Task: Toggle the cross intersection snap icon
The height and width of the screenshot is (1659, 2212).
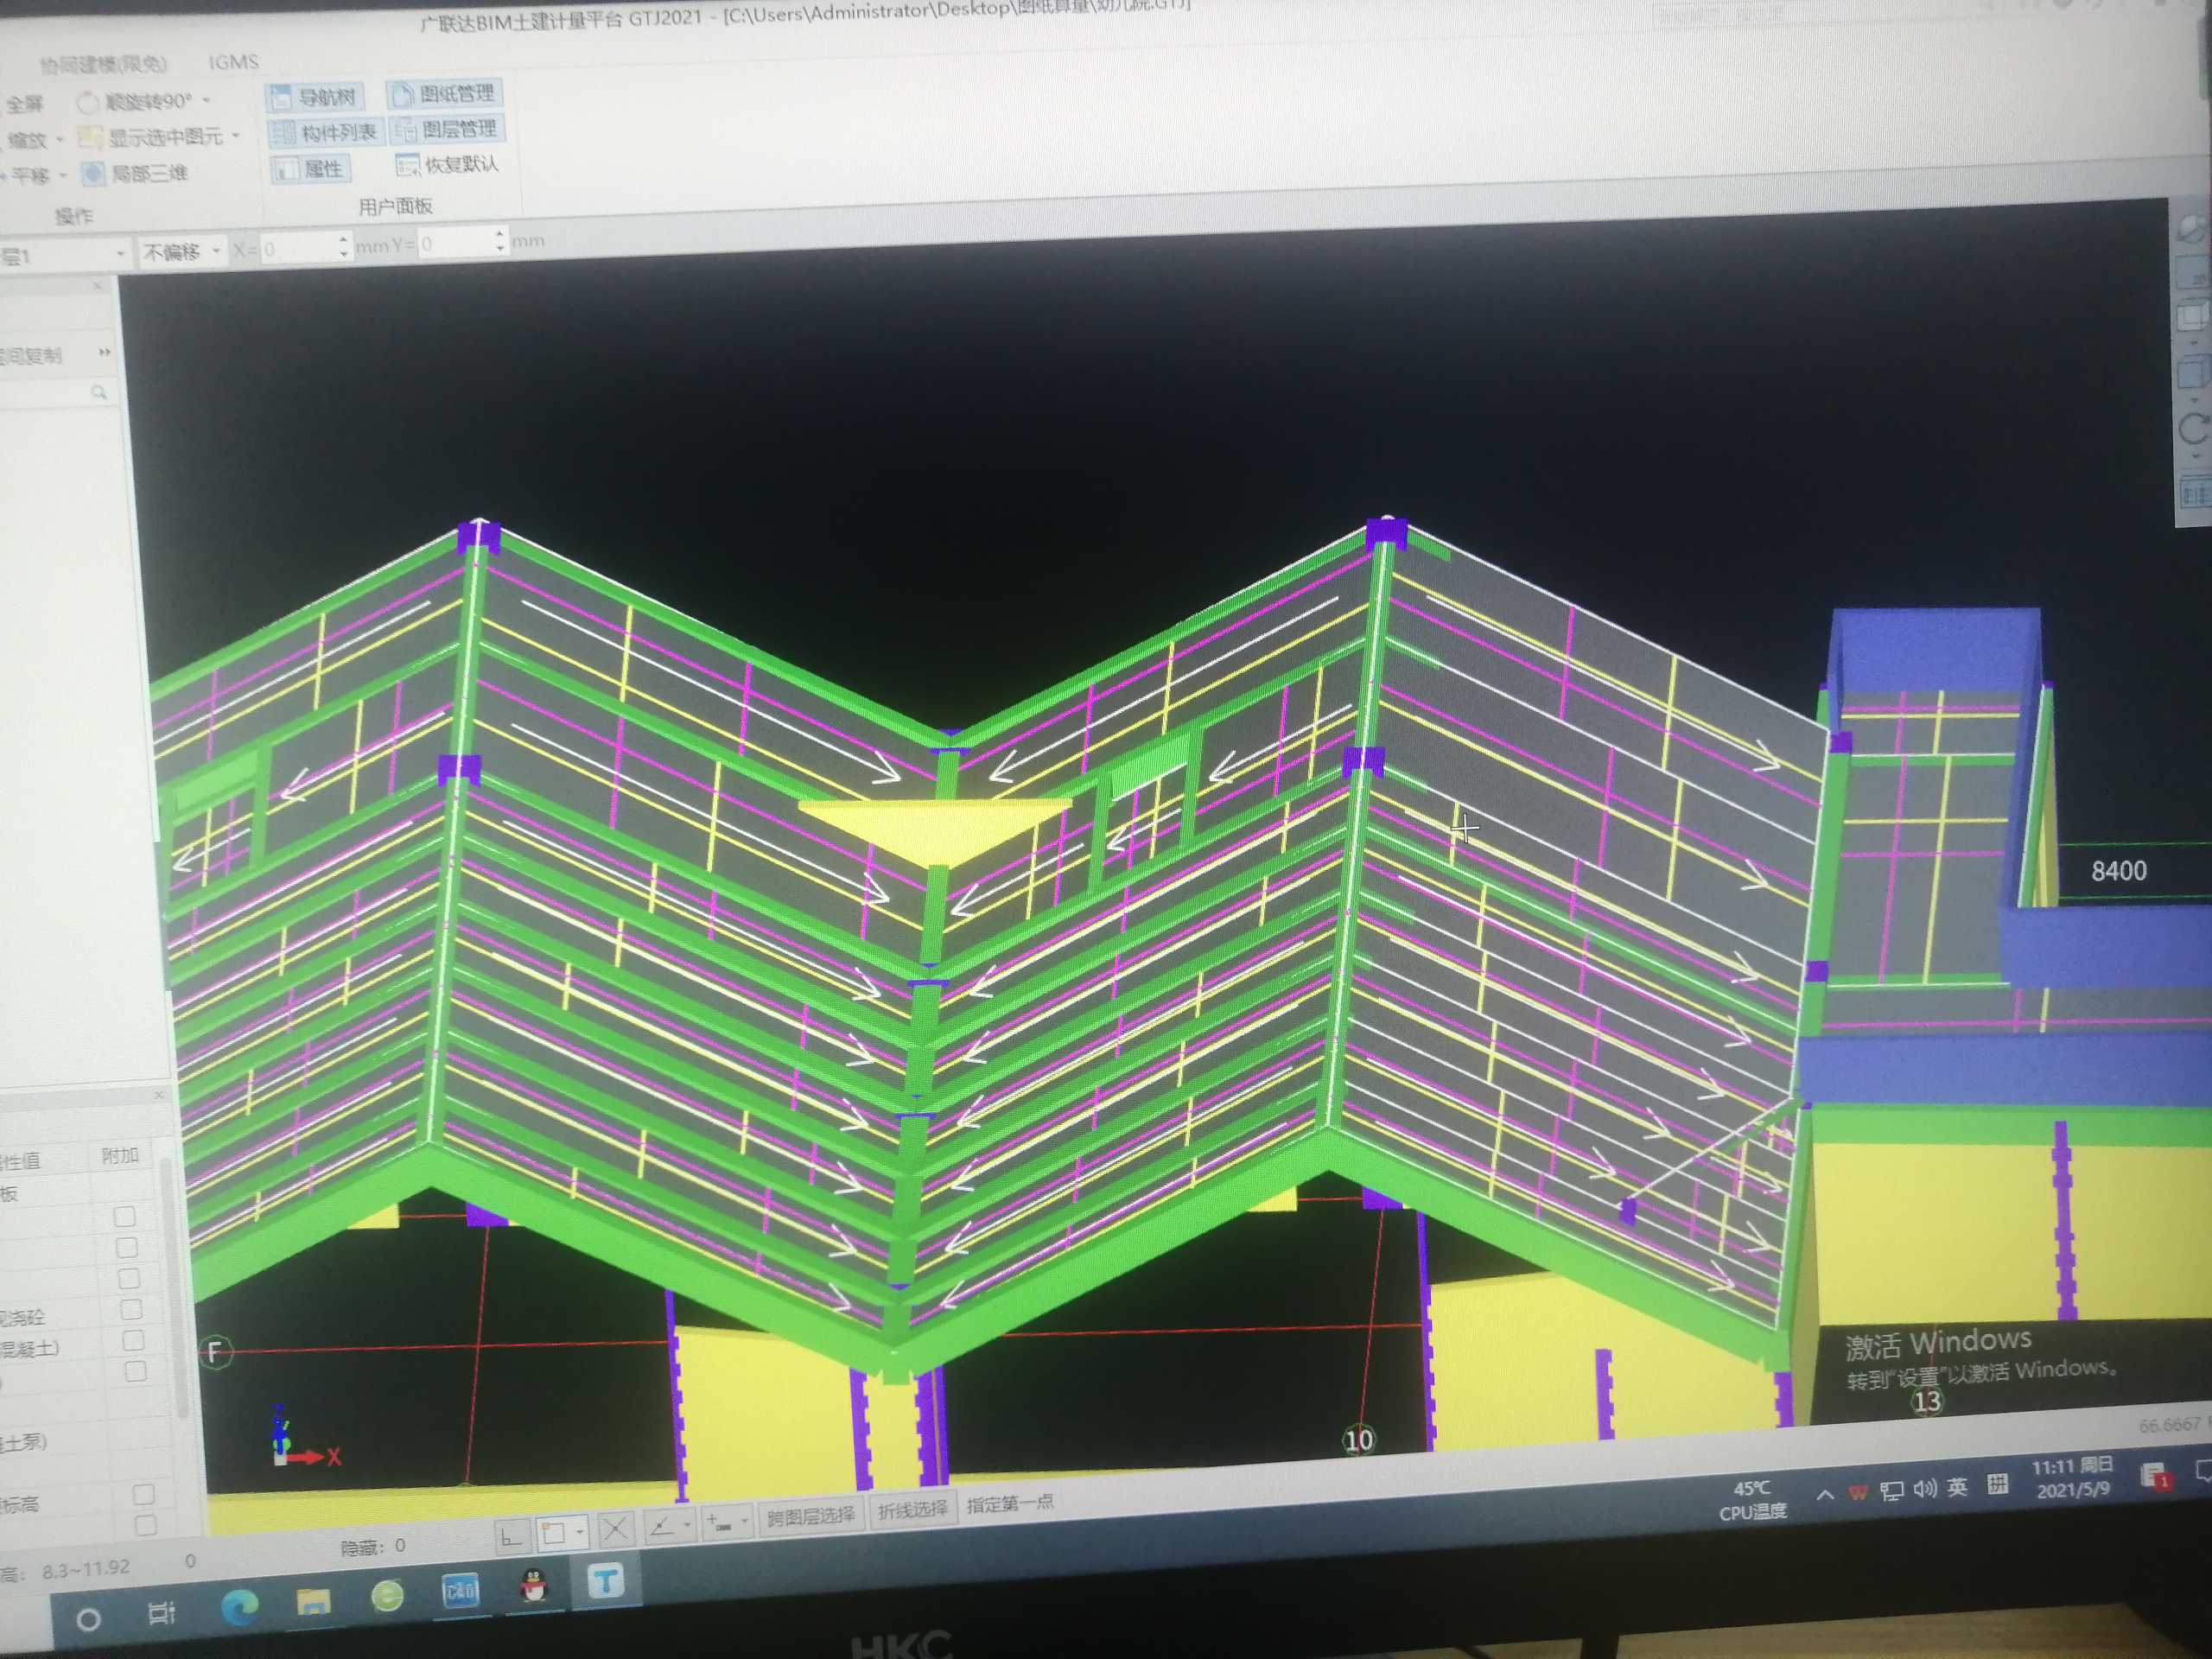Action: [615, 1530]
